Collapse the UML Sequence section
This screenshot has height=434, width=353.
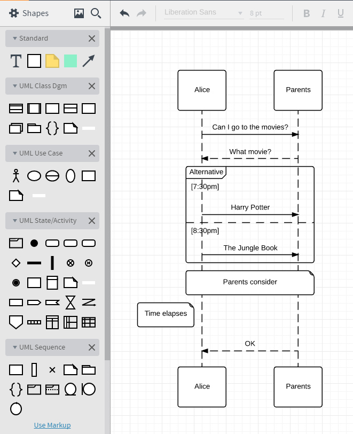(x=15, y=347)
